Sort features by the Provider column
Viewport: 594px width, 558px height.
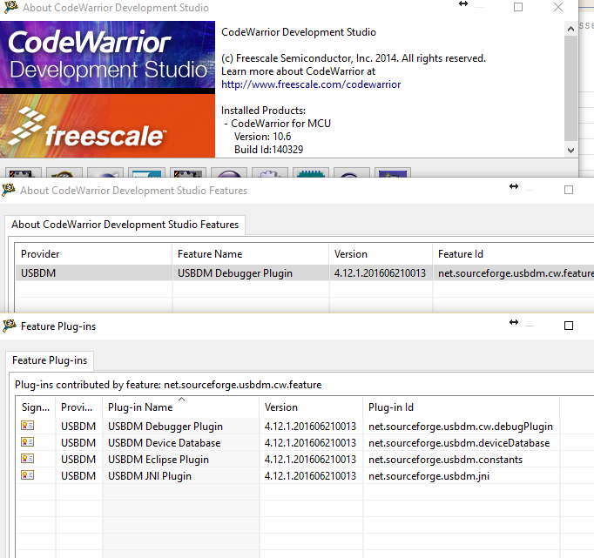tap(93, 254)
